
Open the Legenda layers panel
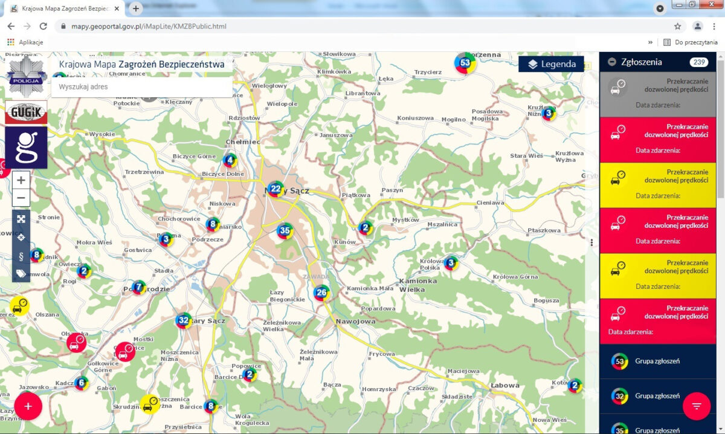[551, 64]
